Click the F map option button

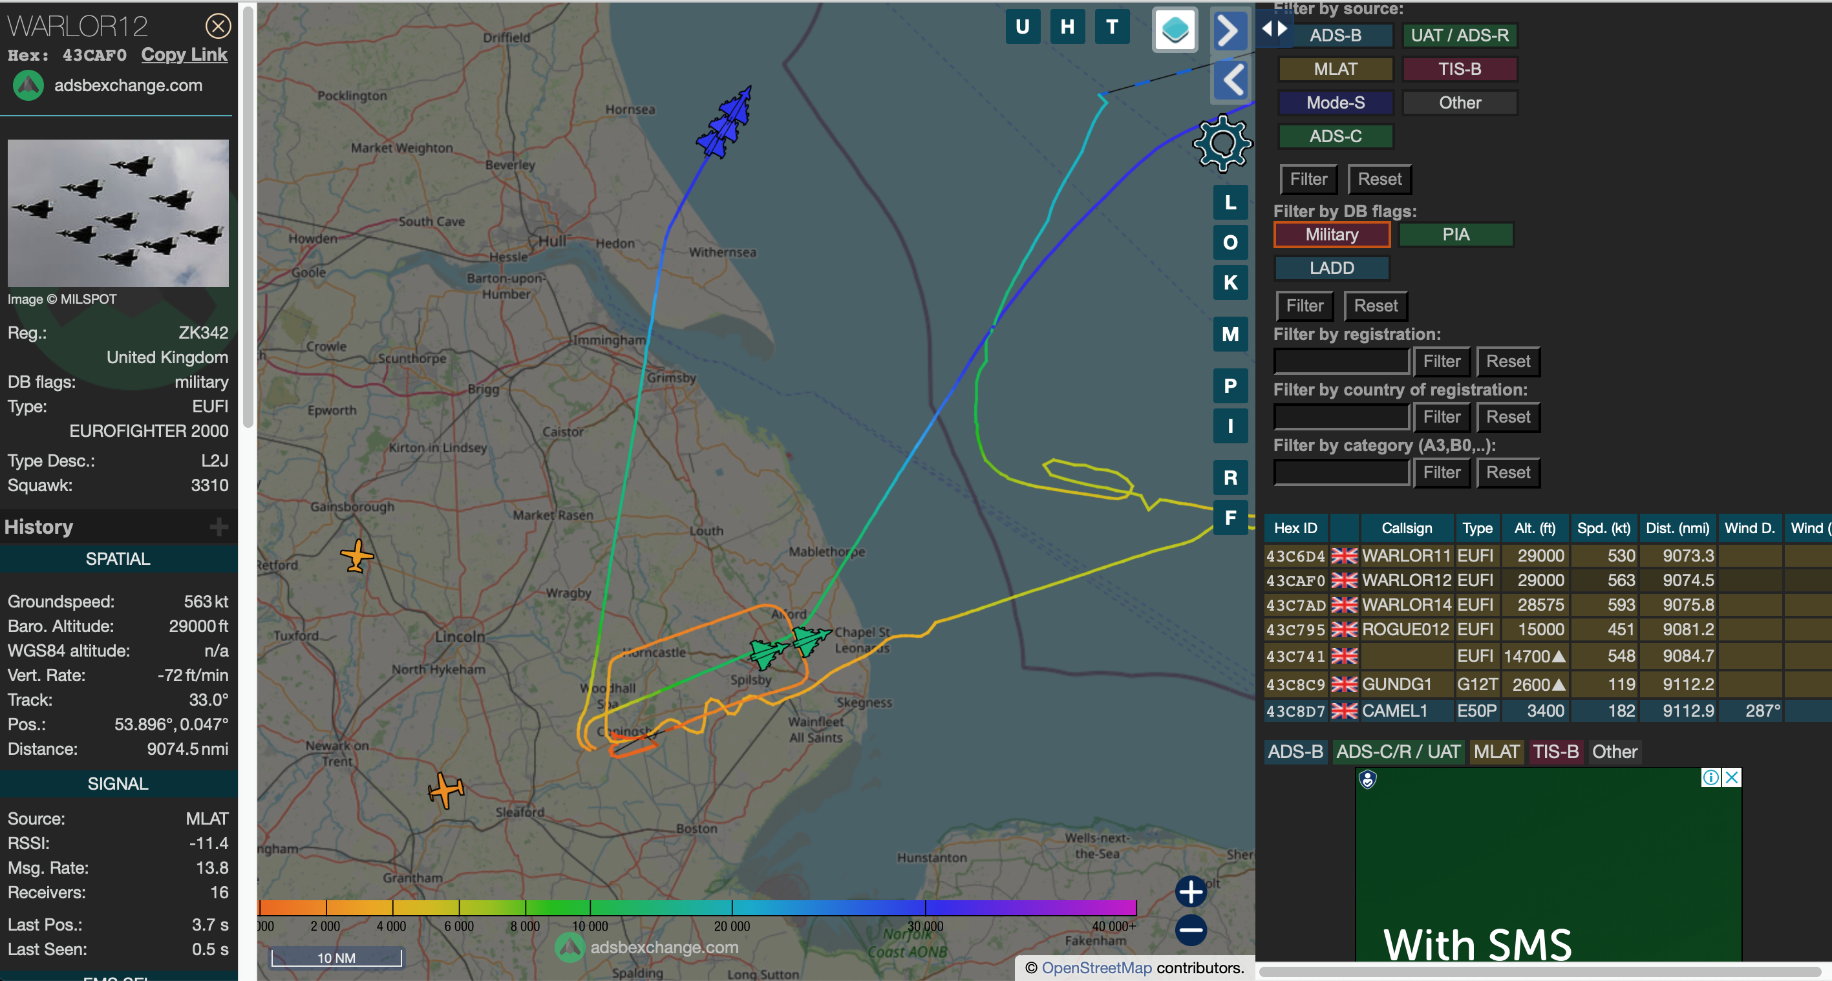pos(1230,518)
